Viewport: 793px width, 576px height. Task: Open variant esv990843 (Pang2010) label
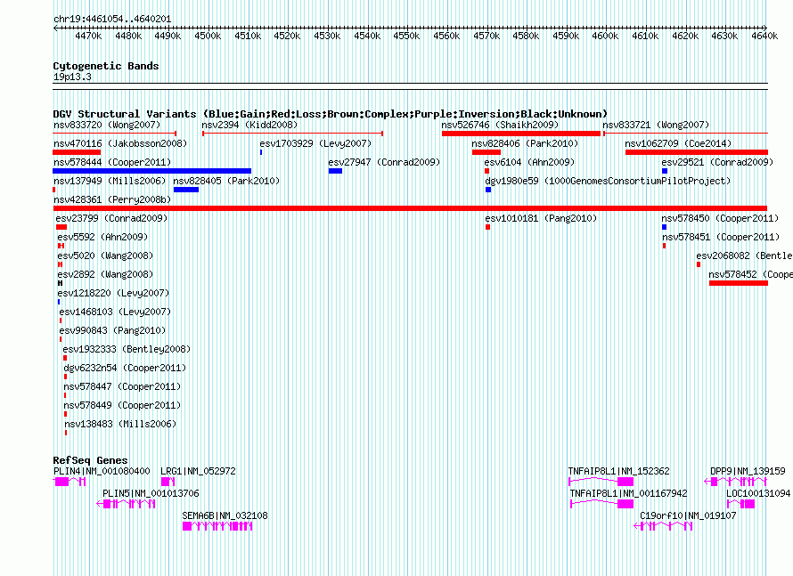click(112, 330)
